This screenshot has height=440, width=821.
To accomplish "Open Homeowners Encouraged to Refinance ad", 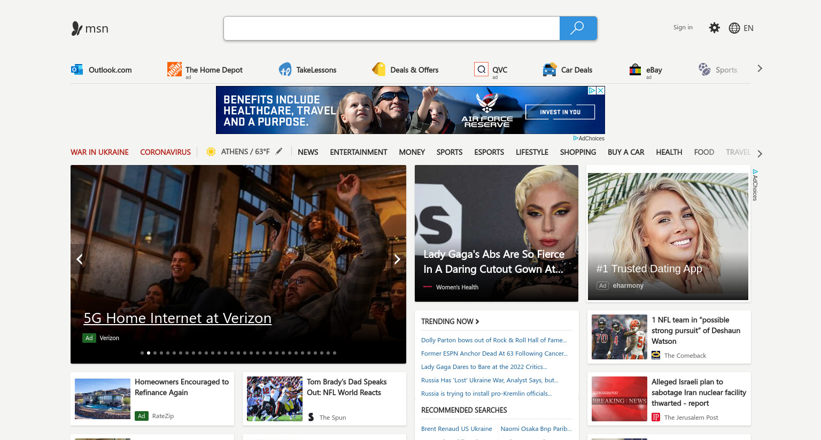I will (x=152, y=399).
